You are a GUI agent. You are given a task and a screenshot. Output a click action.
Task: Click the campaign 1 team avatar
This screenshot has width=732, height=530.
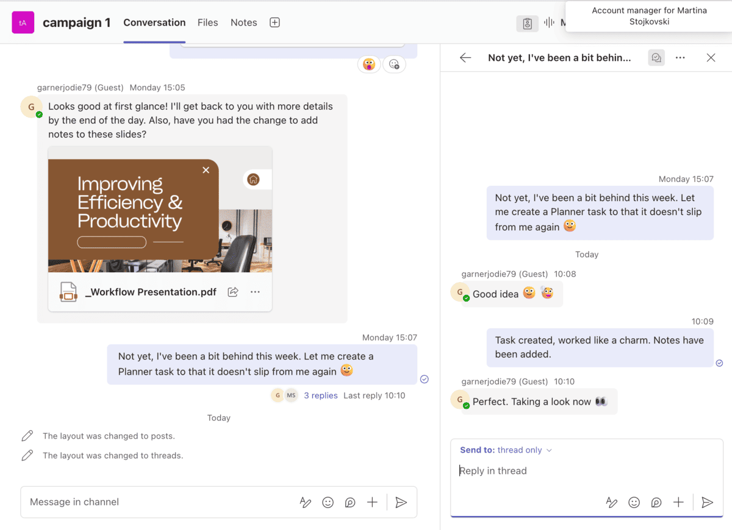23,22
